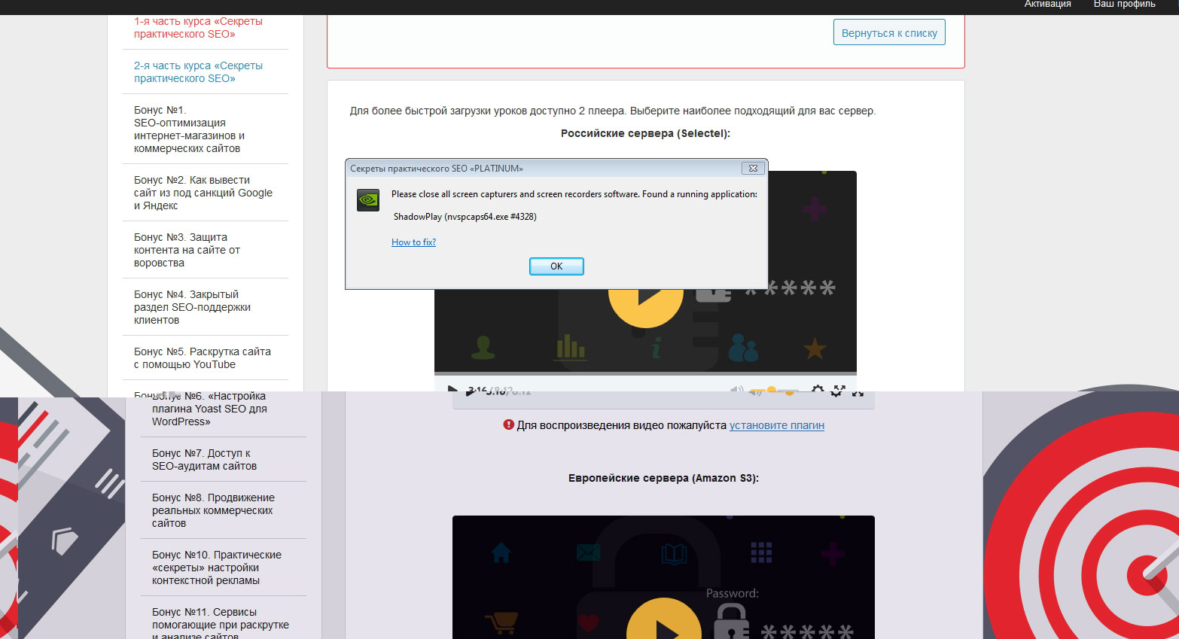Open "Активация" in the top bar
This screenshot has height=639, width=1179.
pyautogui.click(x=1047, y=5)
